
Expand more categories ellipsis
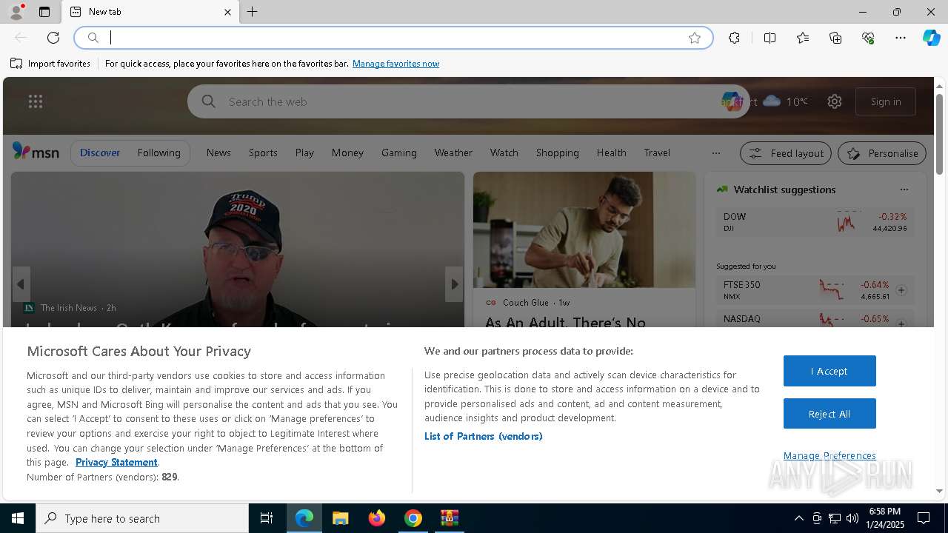(x=715, y=153)
